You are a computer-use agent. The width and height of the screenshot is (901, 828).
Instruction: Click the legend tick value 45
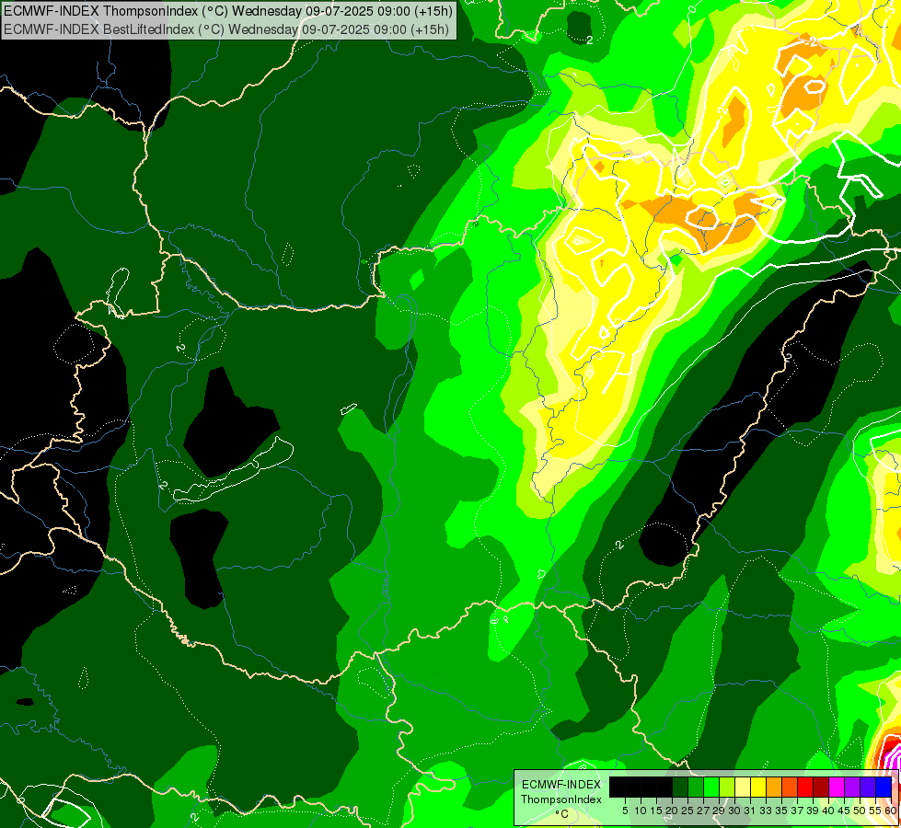tap(844, 811)
